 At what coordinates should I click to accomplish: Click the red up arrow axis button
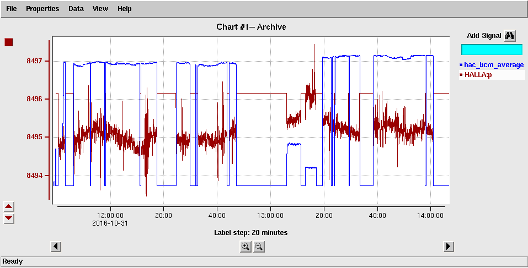pos(9,206)
